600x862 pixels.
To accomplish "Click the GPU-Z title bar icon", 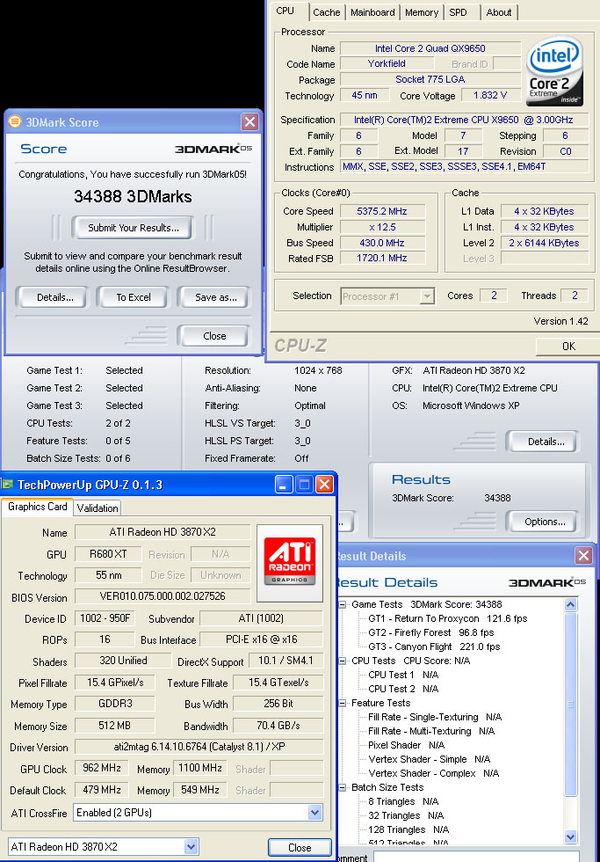I will 8,485.
